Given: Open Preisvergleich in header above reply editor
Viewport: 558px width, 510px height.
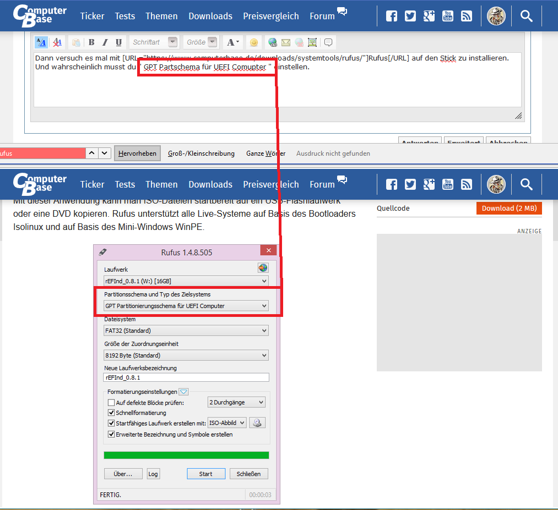Looking at the screenshot, I should pos(271,16).
